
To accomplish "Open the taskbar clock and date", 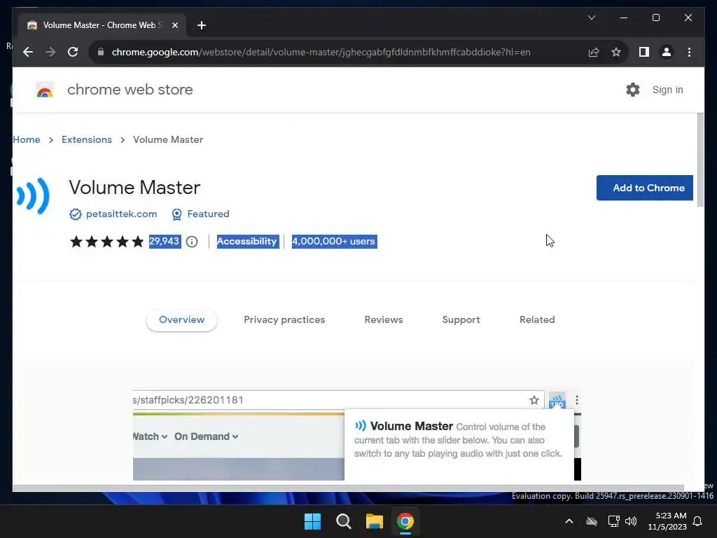I will 667,521.
